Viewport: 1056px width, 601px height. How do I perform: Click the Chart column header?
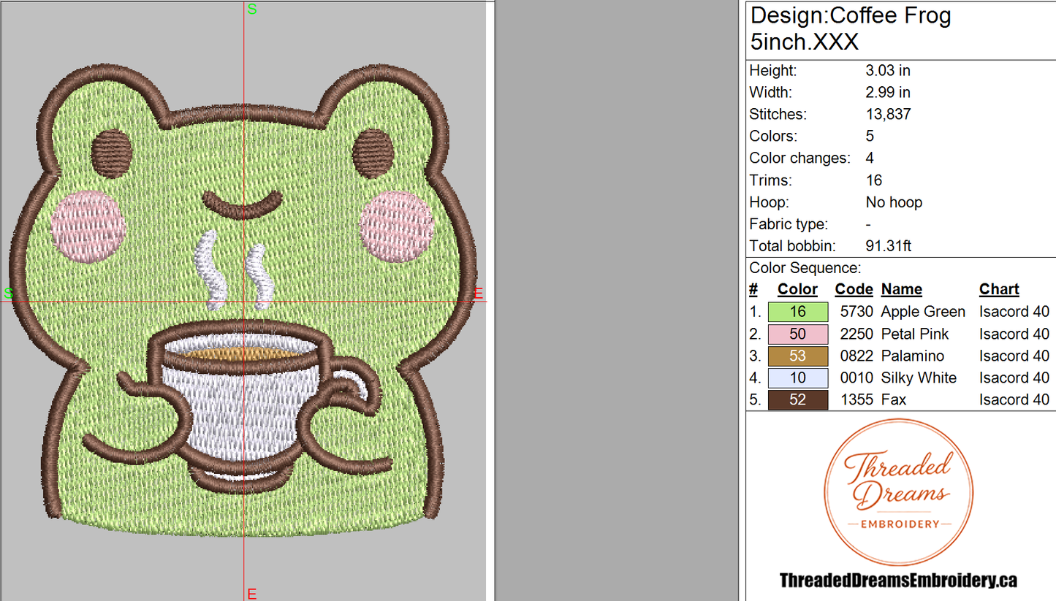point(999,289)
